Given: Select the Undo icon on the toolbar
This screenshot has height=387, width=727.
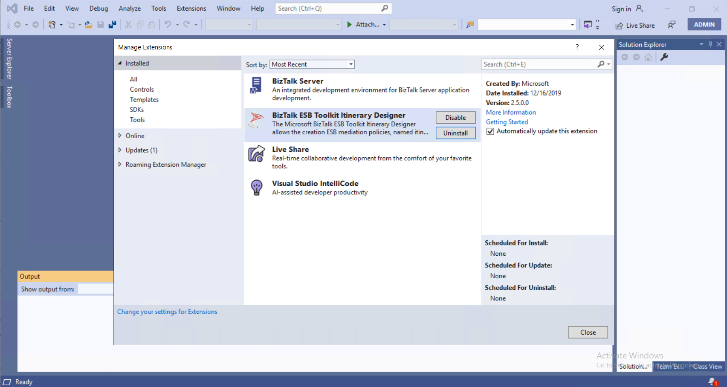Looking at the screenshot, I should (x=168, y=24).
